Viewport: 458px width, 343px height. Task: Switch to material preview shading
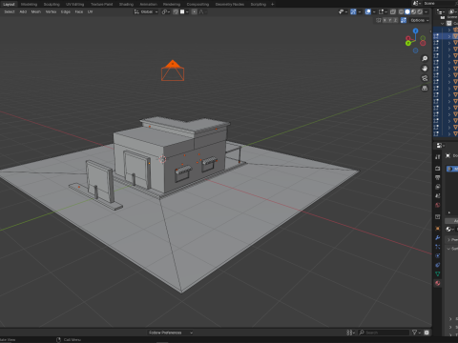[414, 11]
